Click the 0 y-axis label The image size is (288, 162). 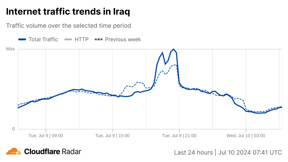tap(13, 129)
